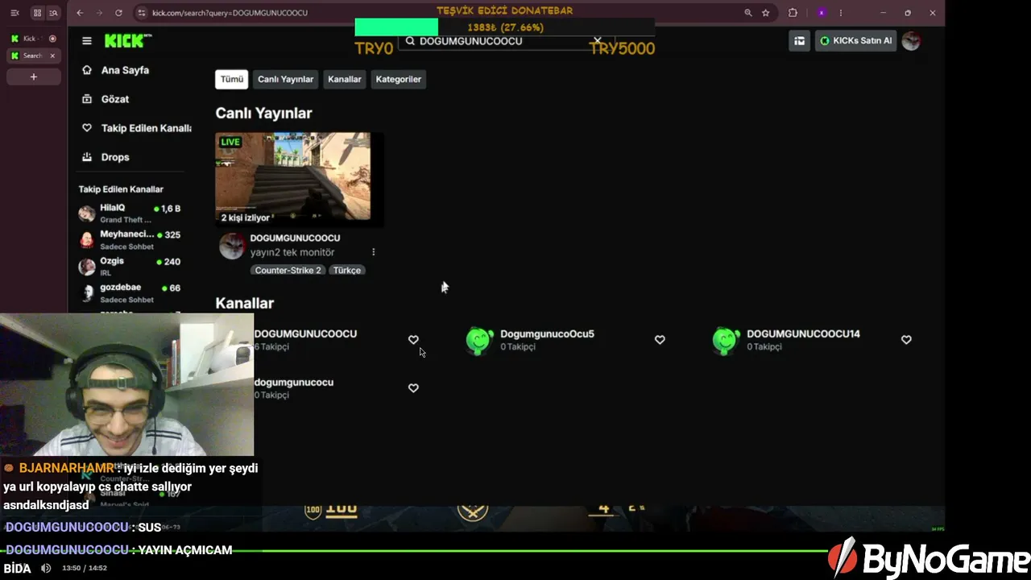Image resolution: width=1031 pixels, height=580 pixels.
Task: Open the dogumgunucocu channel result
Action: pyautogui.click(x=294, y=383)
